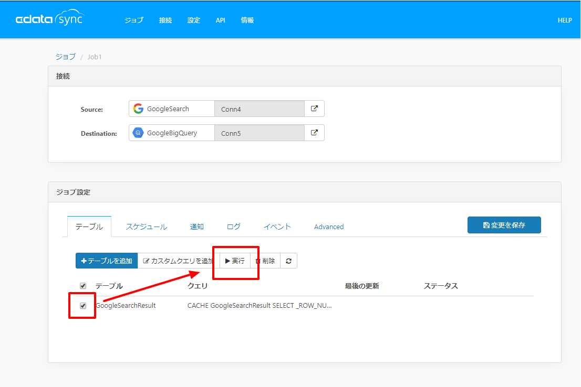
Task: Open the ジョブ menu in top navigation
Action: [134, 20]
